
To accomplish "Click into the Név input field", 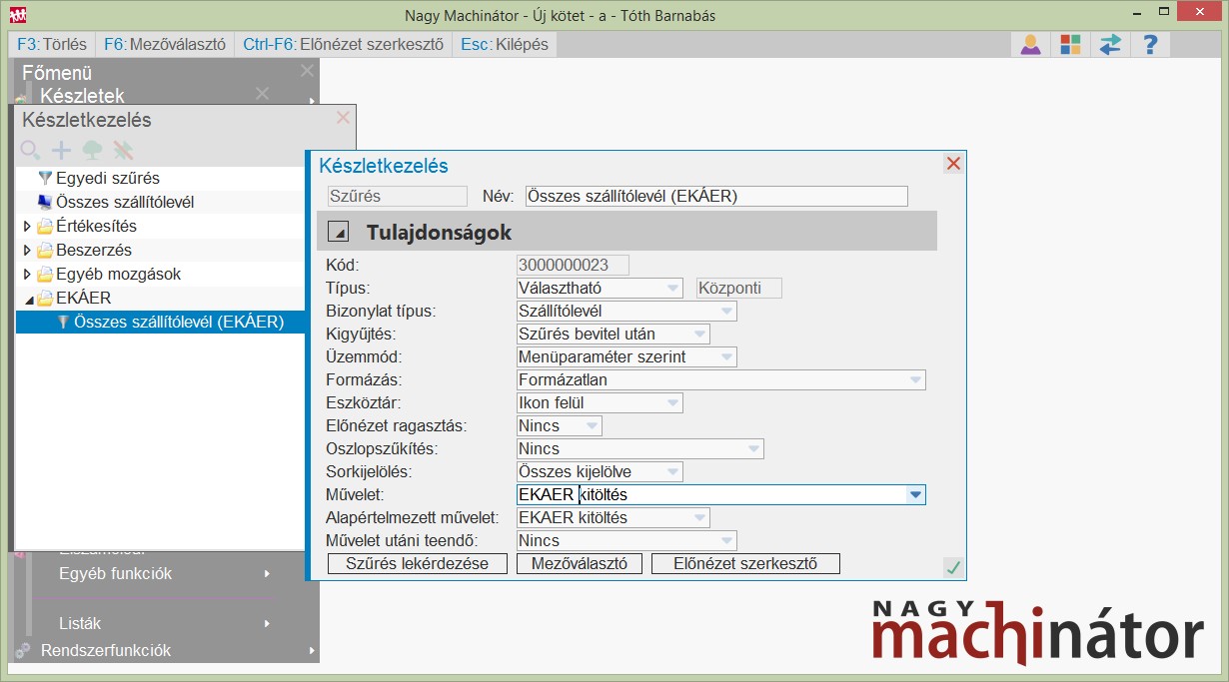I will coord(716,197).
